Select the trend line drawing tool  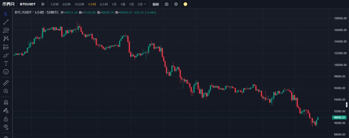point(6,22)
